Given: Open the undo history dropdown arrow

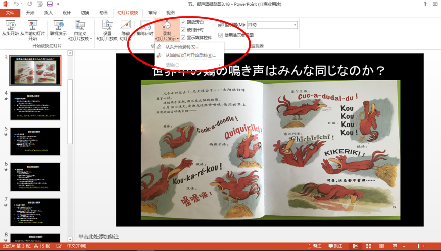Looking at the screenshot, I should pos(21,4).
